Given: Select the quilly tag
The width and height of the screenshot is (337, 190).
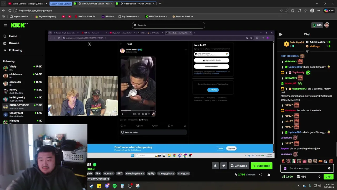Looking at the screenshot, I should (x=151, y=173).
